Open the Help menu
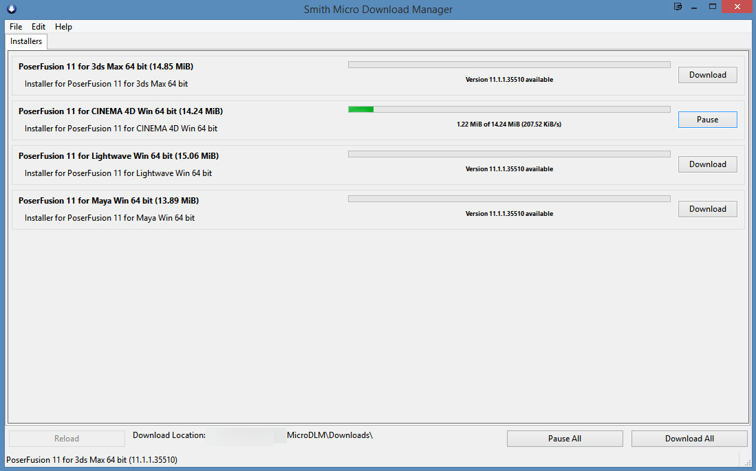This screenshot has height=471, width=756. [x=63, y=27]
